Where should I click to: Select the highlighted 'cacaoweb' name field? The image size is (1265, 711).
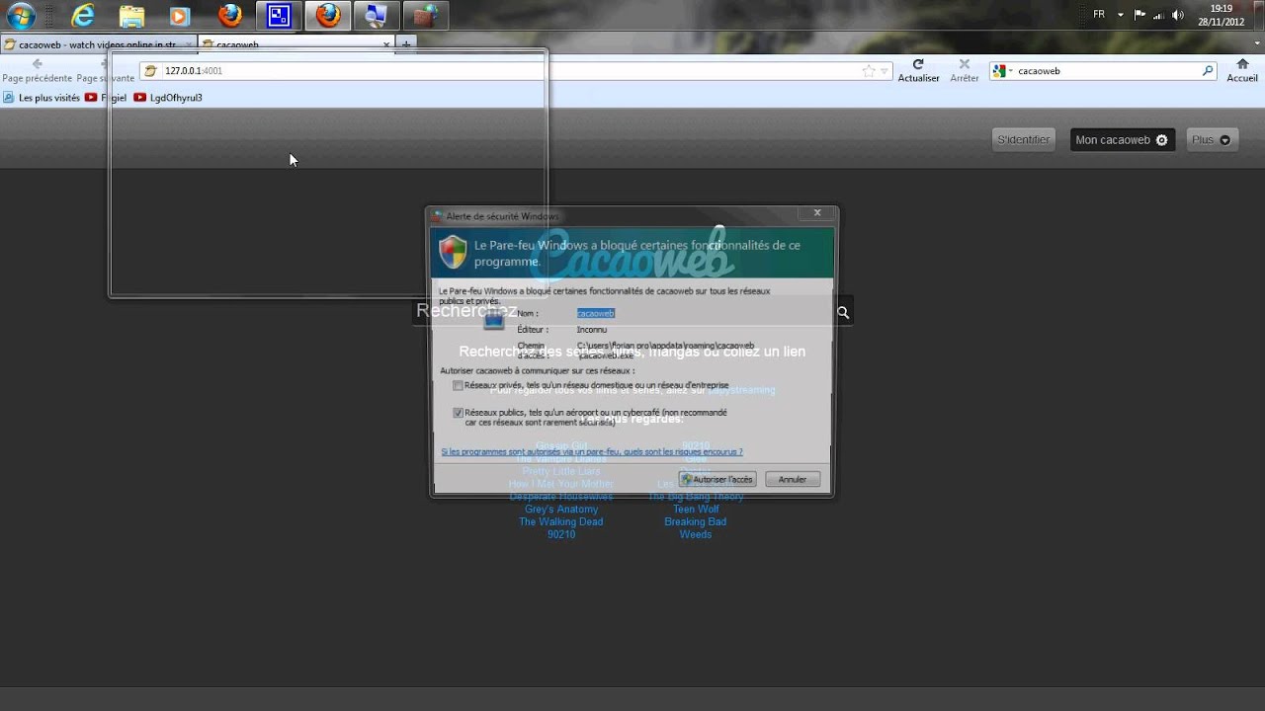596,313
